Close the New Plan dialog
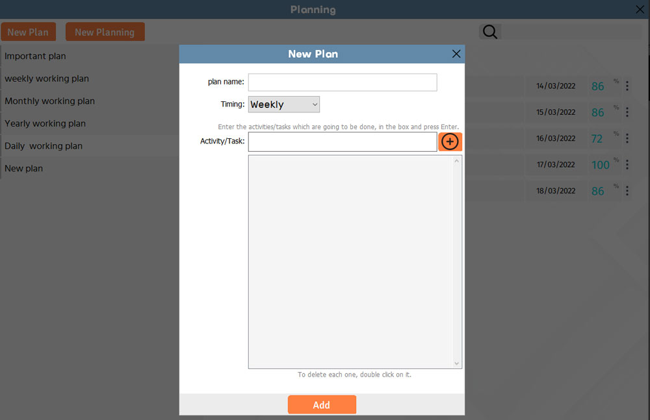This screenshot has width=650, height=420. 456,54
